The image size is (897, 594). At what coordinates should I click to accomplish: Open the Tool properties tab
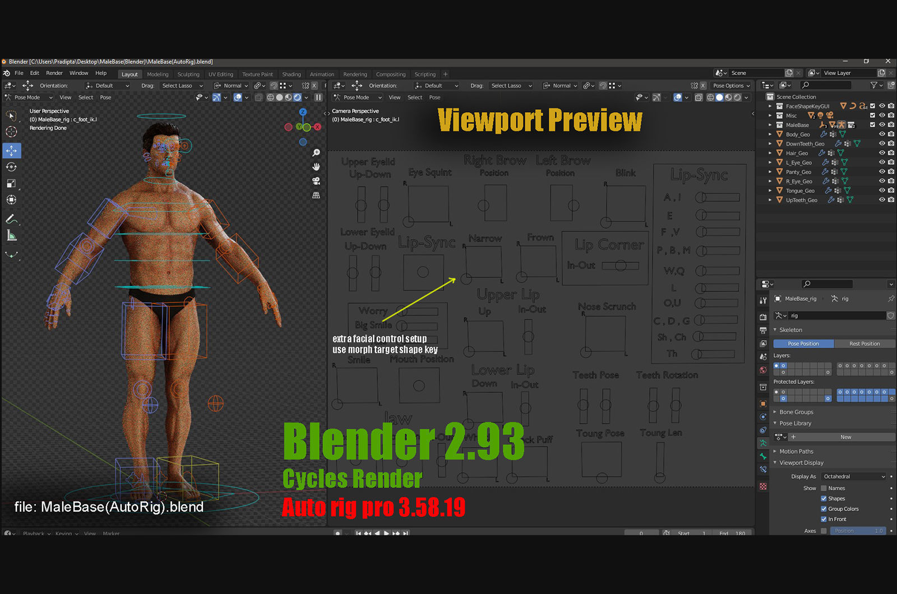coord(763,300)
